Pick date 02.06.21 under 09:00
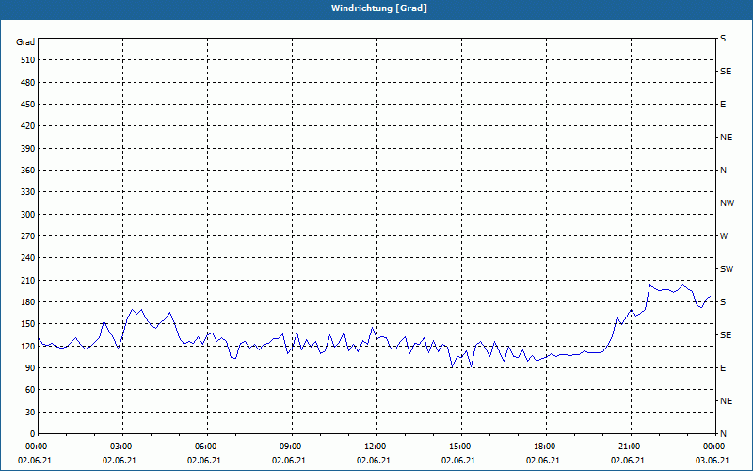 coord(289,461)
